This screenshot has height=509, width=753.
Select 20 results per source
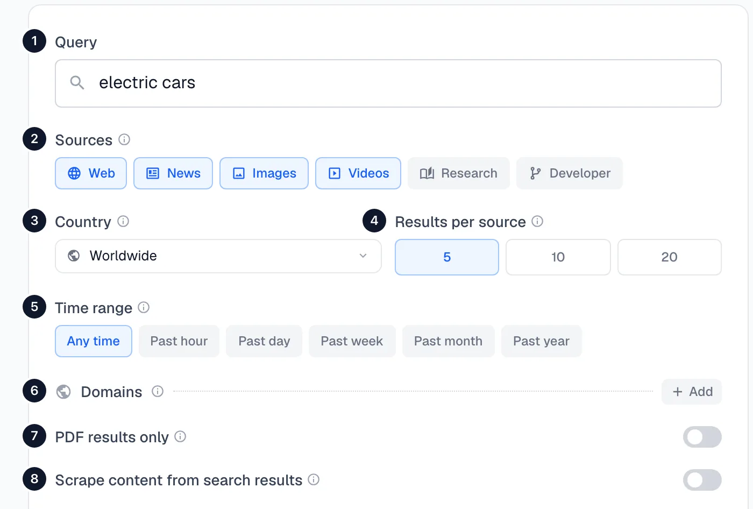(670, 257)
